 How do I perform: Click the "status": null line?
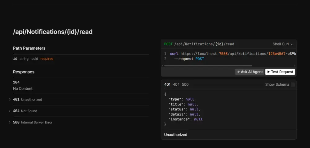tap(184, 109)
